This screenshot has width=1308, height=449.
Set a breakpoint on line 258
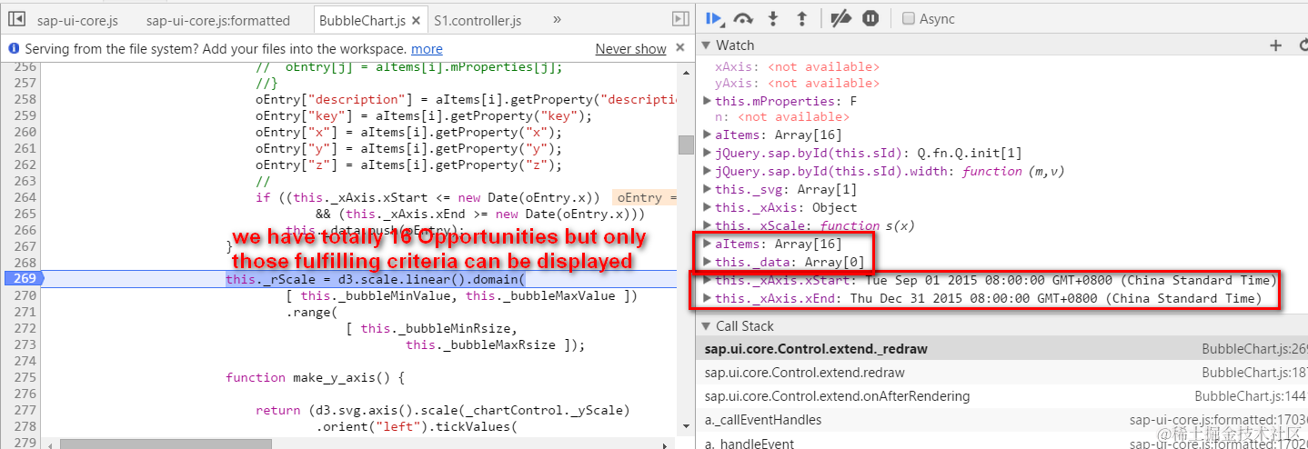tap(24, 100)
